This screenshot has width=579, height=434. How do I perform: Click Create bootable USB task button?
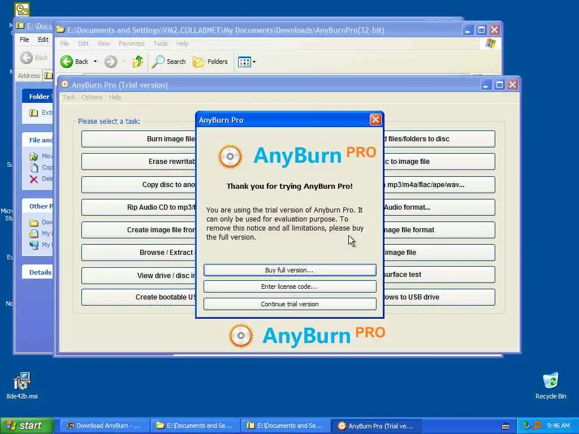(139, 297)
